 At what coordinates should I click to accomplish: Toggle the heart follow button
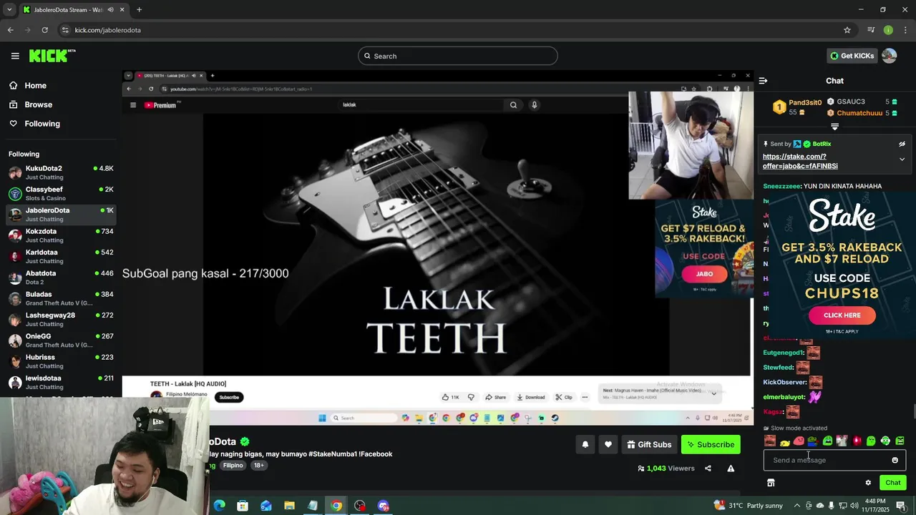608,444
